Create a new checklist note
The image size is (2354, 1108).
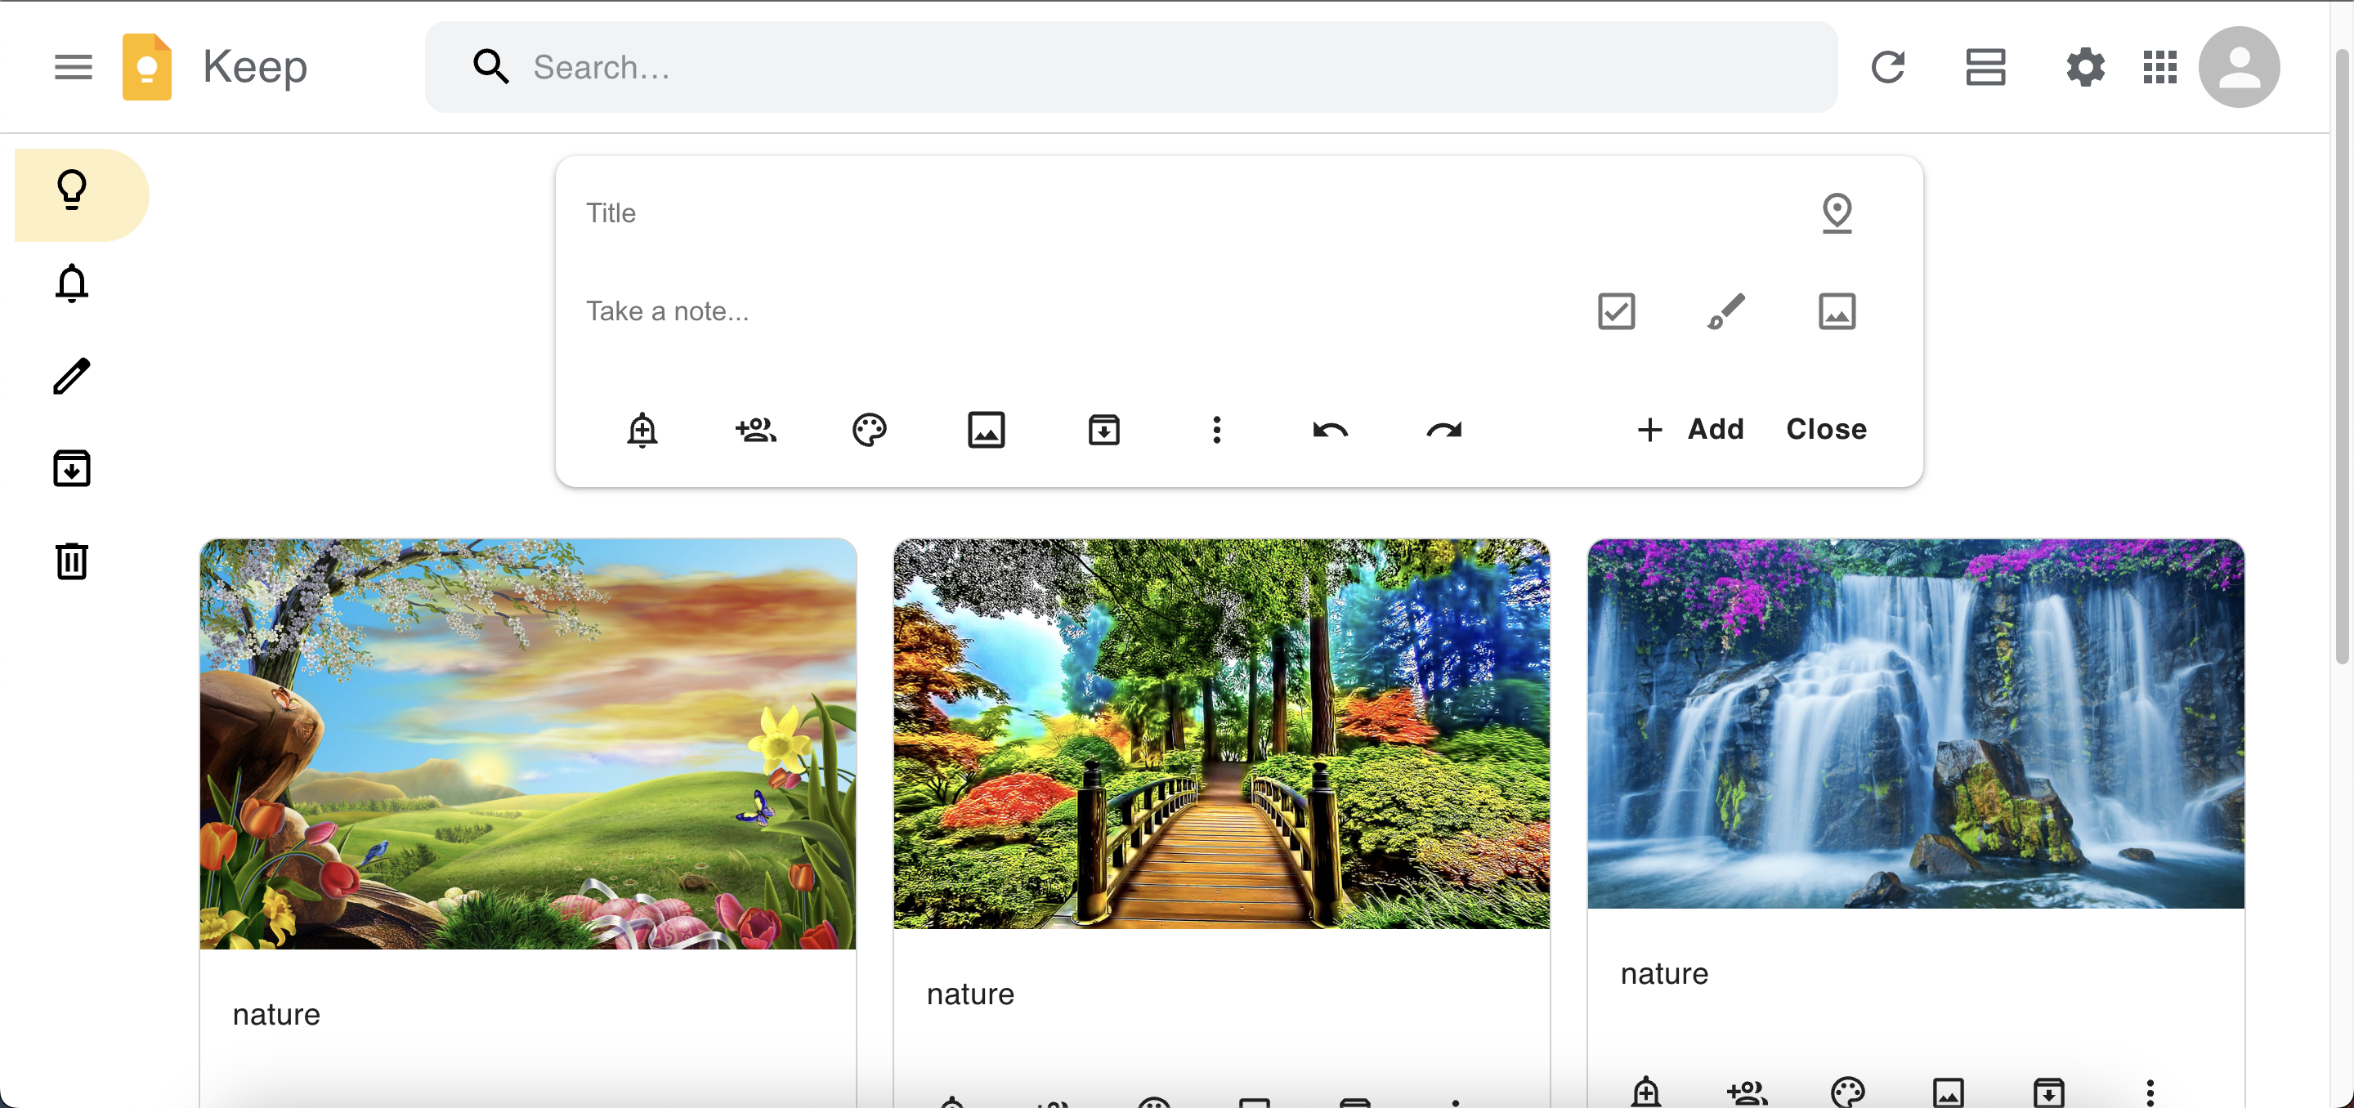point(1616,311)
